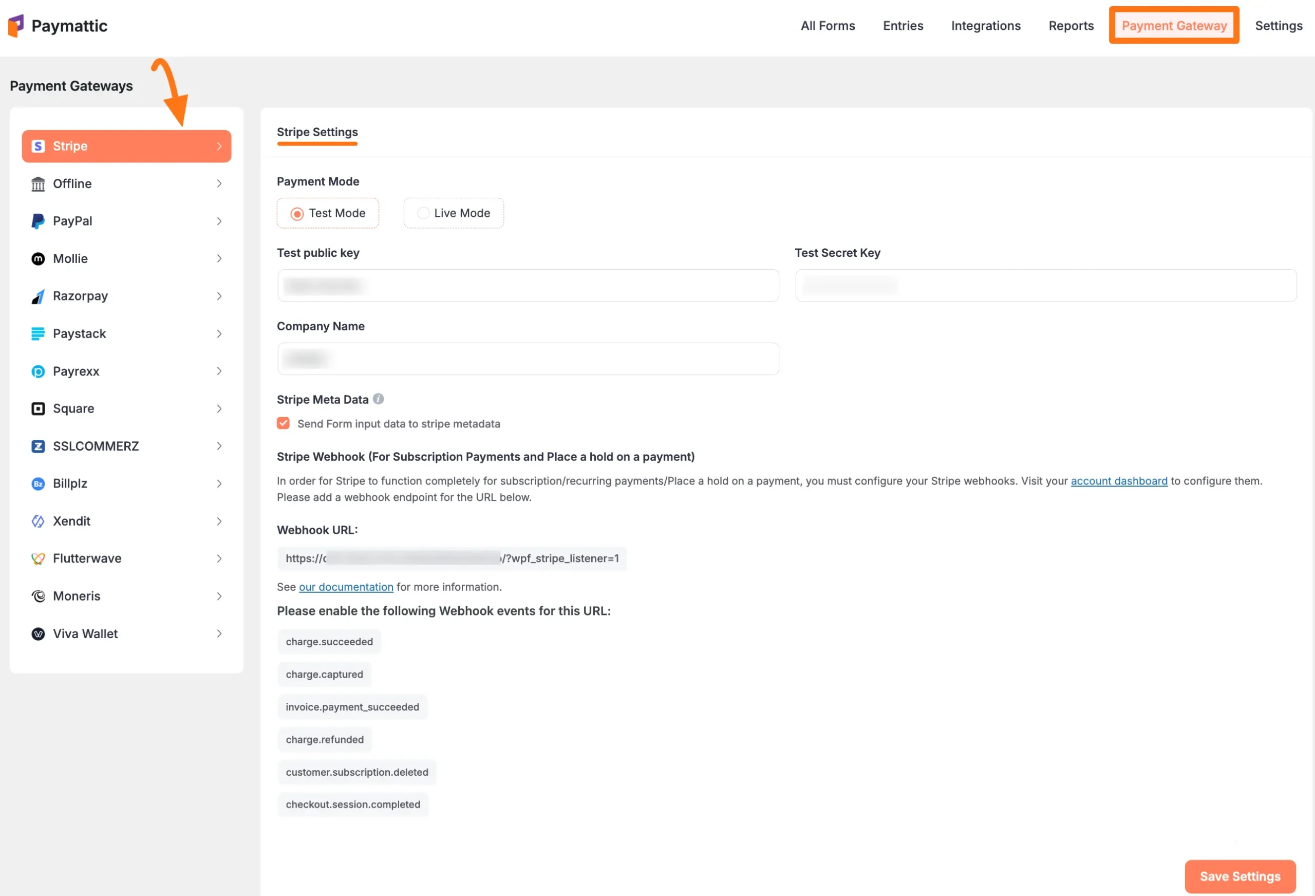
Task: Click the Paymattic logo icon
Action: (x=16, y=26)
